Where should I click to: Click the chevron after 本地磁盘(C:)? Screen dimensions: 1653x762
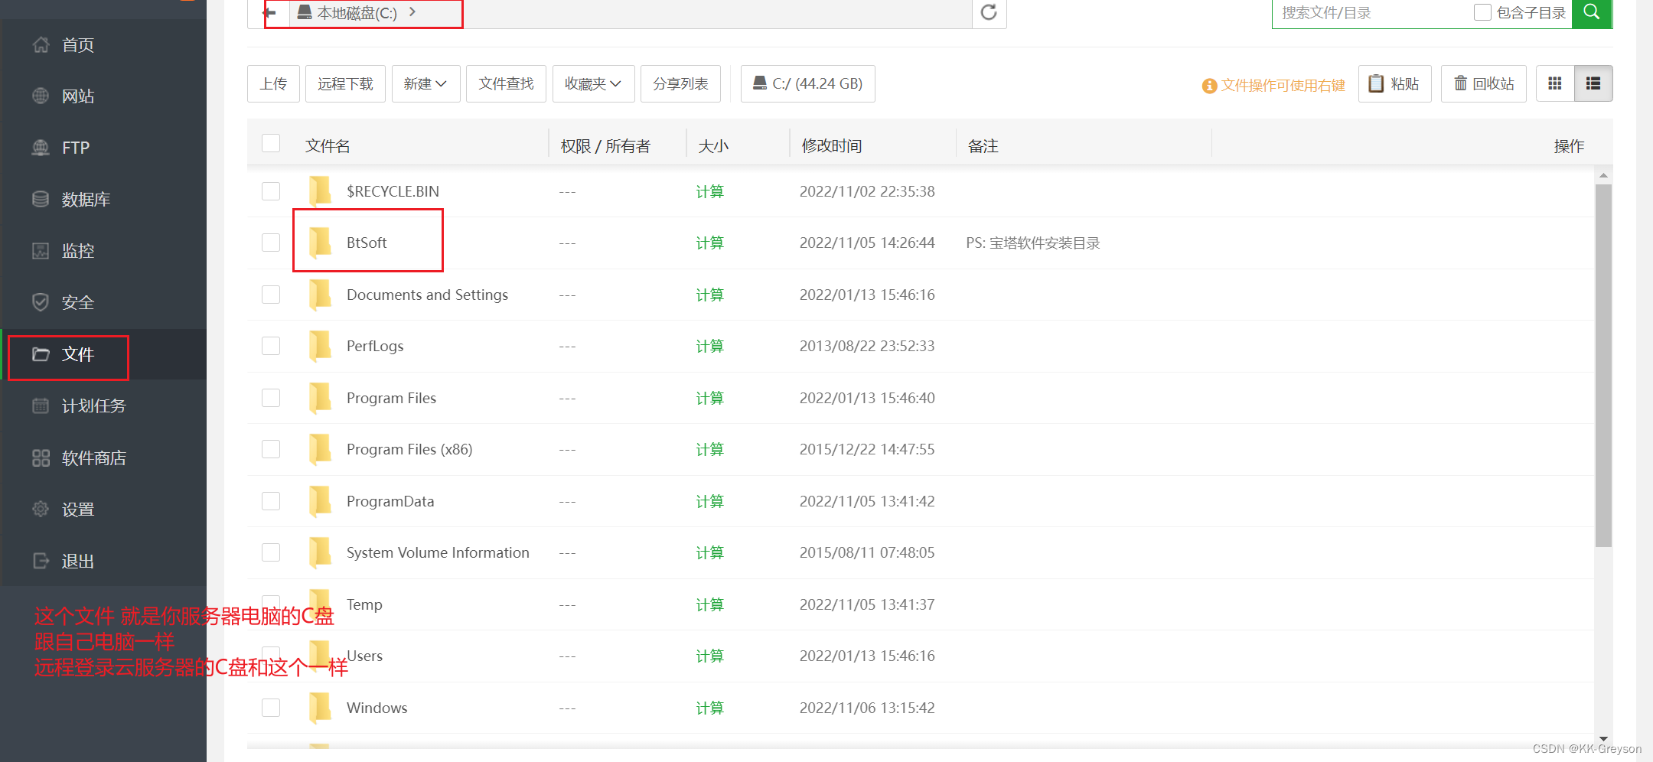coord(412,12)
